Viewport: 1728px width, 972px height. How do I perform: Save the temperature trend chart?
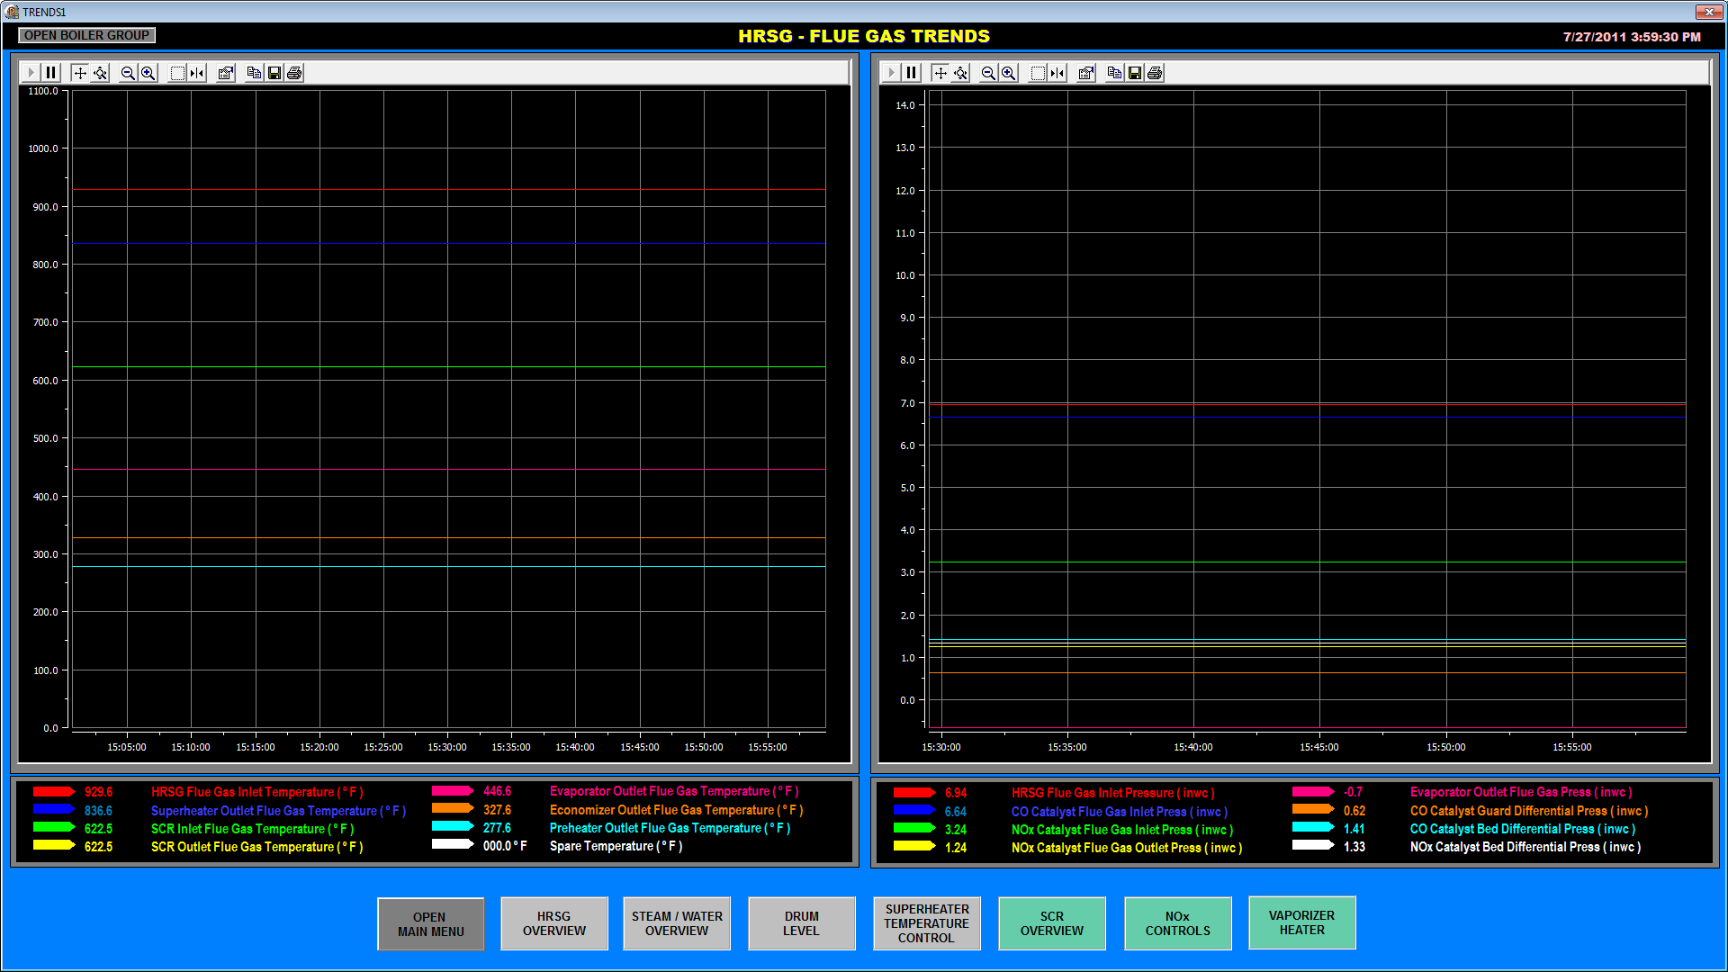[x=274, y=73]
